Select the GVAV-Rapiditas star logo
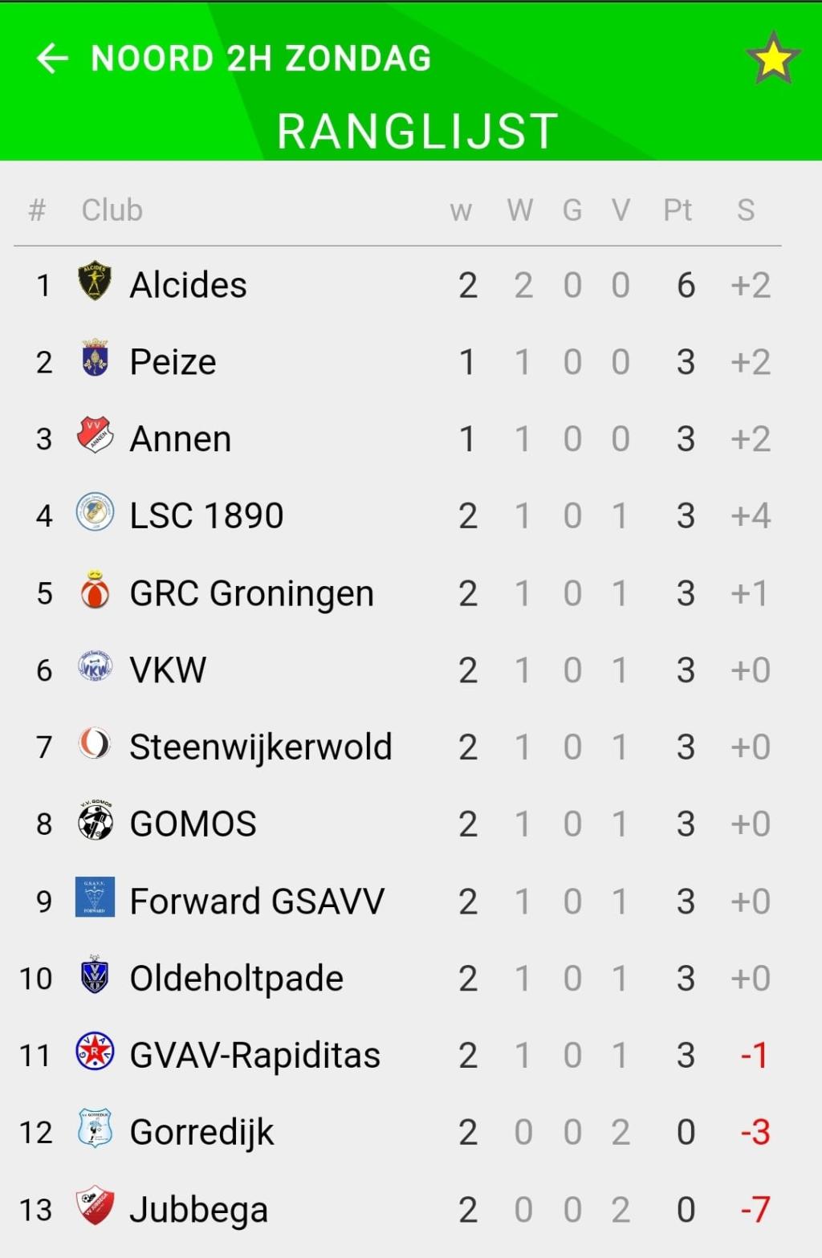 coord(95,1052)
